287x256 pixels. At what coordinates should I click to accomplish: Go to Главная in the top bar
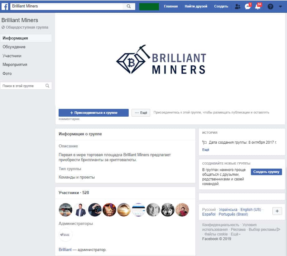171,7
